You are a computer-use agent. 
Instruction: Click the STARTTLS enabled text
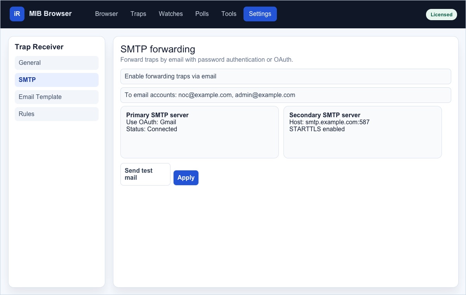[317, 129]
